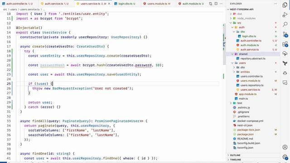Open package-lock.json file

(248, 130)
